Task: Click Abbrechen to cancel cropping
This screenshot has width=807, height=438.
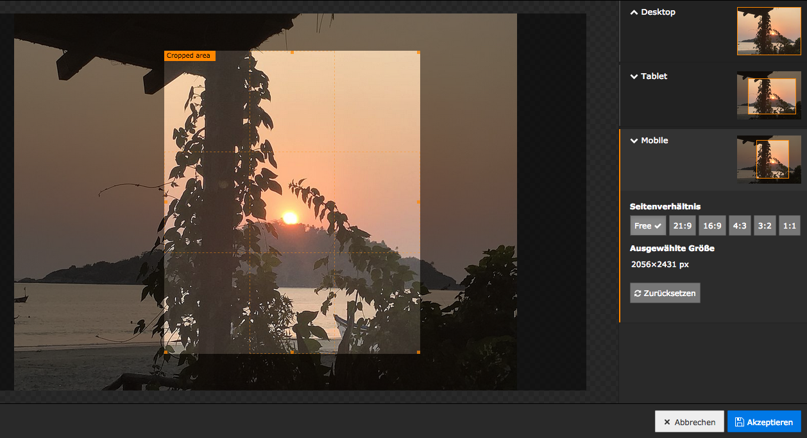Action: pos(690,422)
